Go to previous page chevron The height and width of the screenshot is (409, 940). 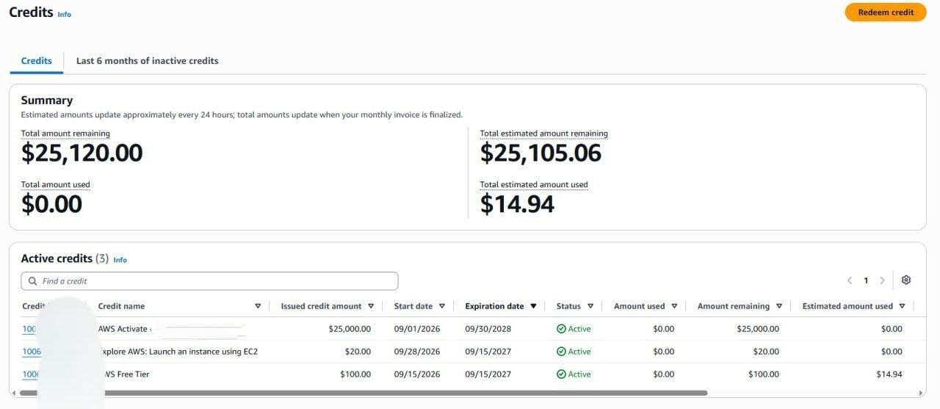[x=850, y=280]
